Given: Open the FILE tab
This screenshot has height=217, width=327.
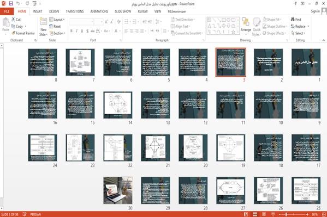Looking at the screenshot, I should 7,11.
